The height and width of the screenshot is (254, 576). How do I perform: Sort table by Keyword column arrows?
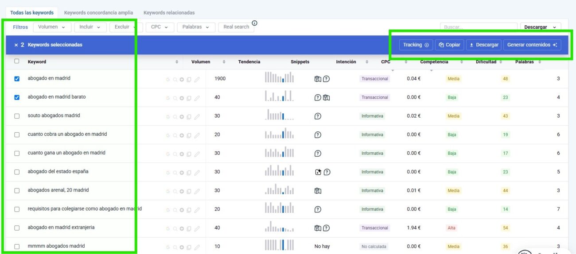(x=177, y=62)
